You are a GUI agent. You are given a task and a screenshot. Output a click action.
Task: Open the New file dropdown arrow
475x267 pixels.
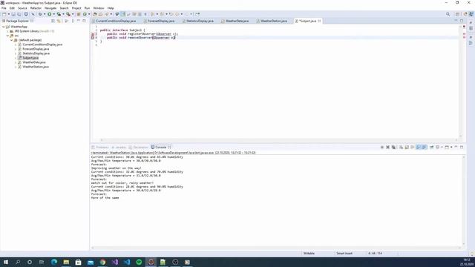(x=8, y=14)
